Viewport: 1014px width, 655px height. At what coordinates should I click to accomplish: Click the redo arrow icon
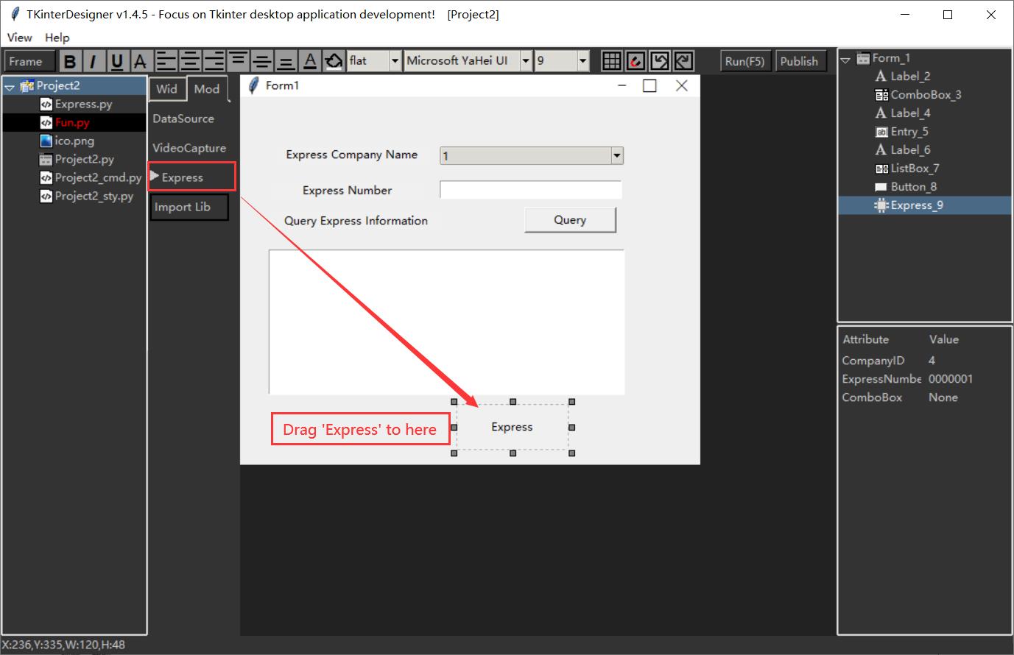684,61
